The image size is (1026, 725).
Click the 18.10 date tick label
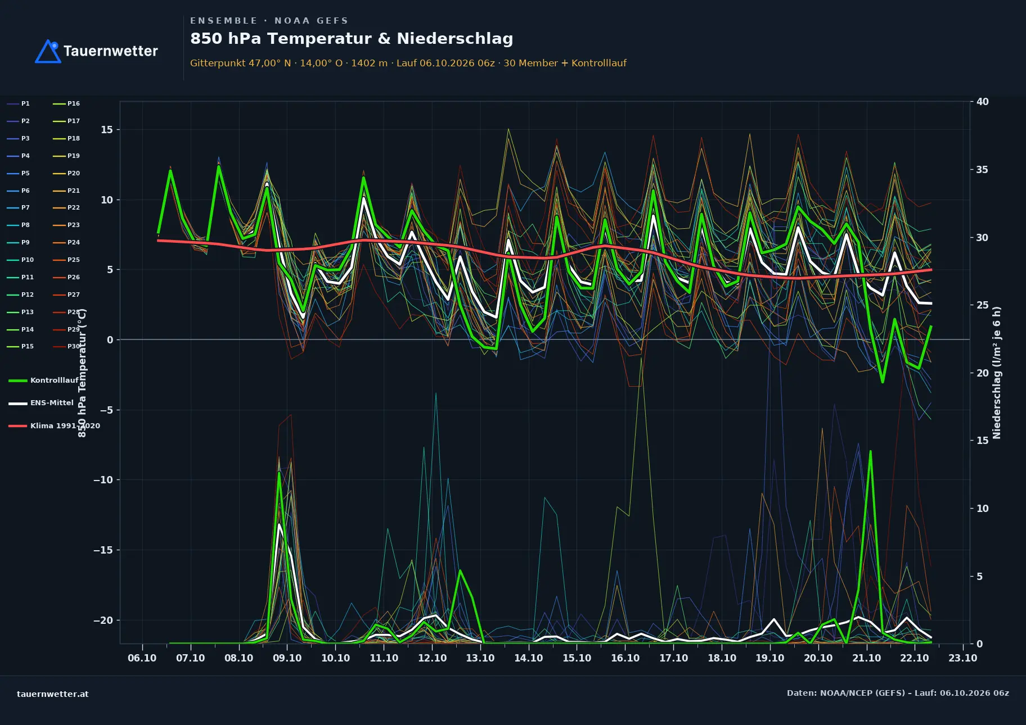pos(722,658)
